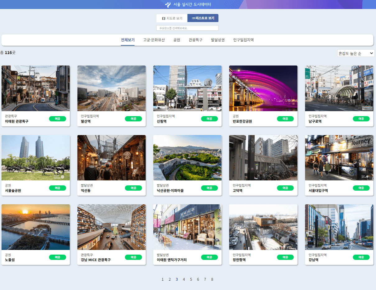The image size is (376, 290).
Task: Go to page 6
Action: [x=198, y=279]
